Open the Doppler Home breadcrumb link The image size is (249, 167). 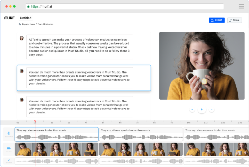28,24
